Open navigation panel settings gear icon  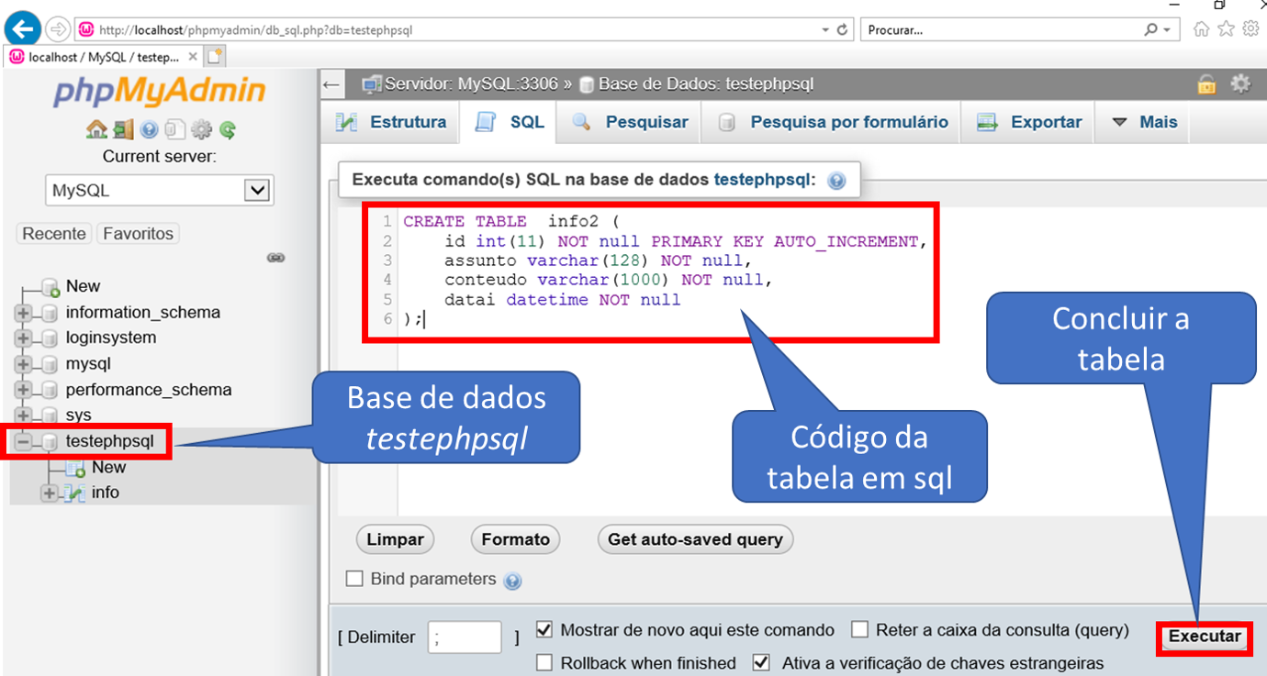[201, 129]
